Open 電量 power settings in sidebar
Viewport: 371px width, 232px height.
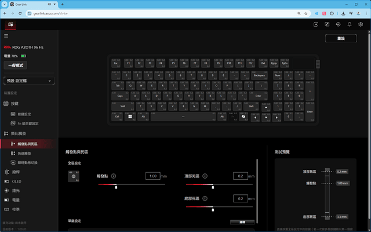[x=16, y=200]
